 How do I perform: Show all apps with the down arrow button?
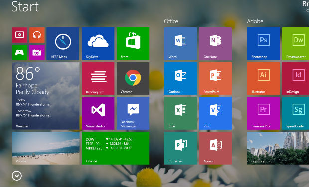click(x=17, y=176)
